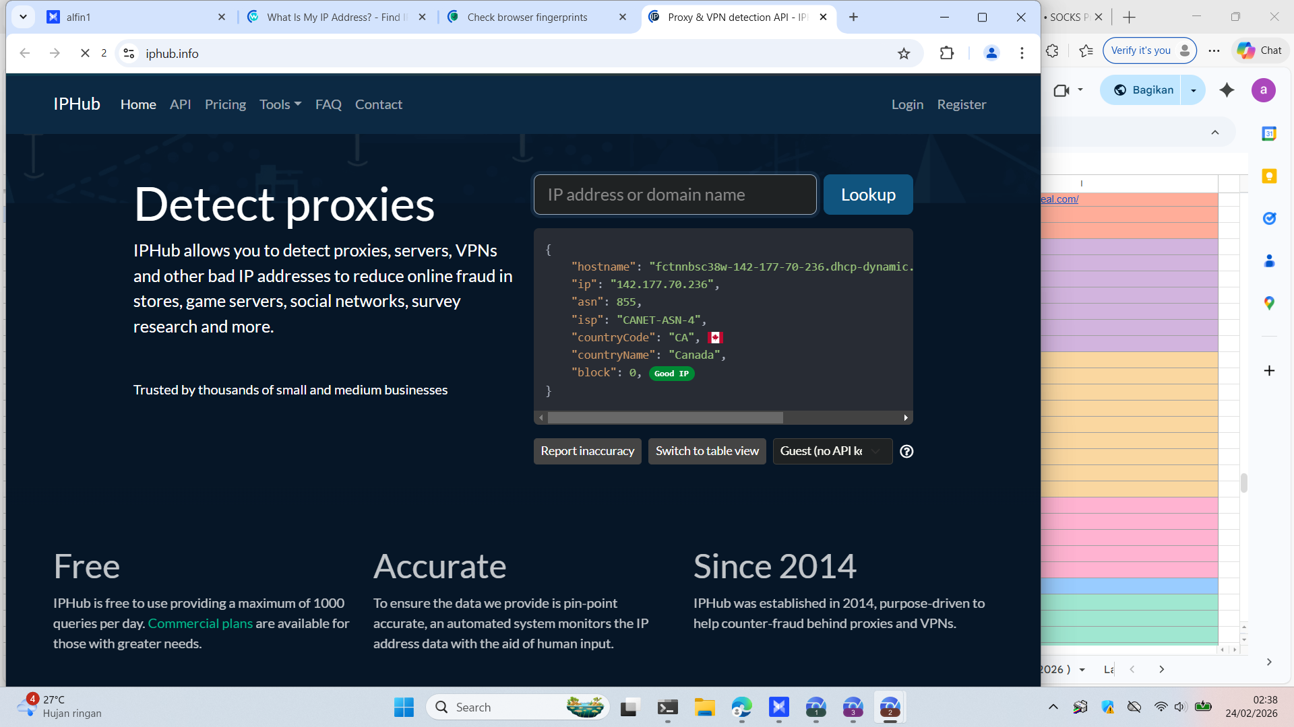Screen dimensions: 1294x727
Task: Stop loading the page
Action: (85, 53)
